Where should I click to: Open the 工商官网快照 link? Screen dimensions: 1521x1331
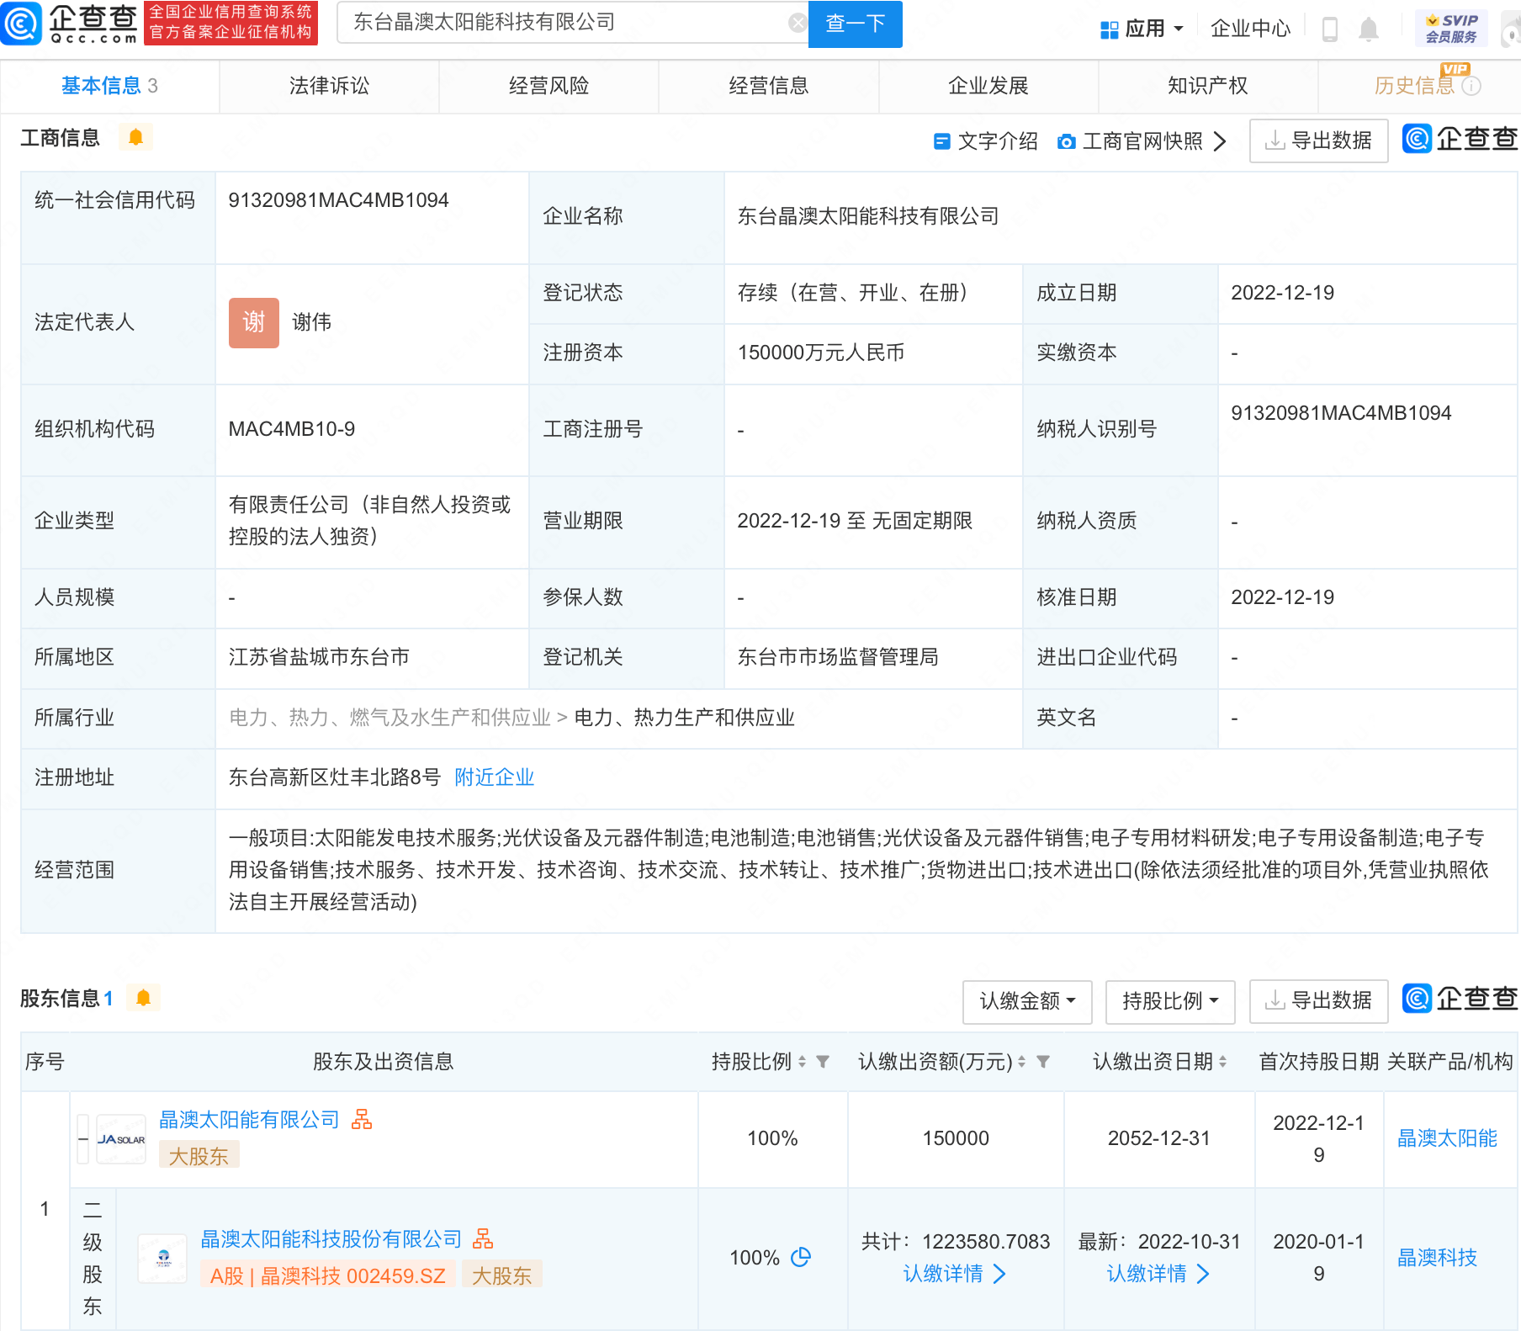tap(1131, 141)
